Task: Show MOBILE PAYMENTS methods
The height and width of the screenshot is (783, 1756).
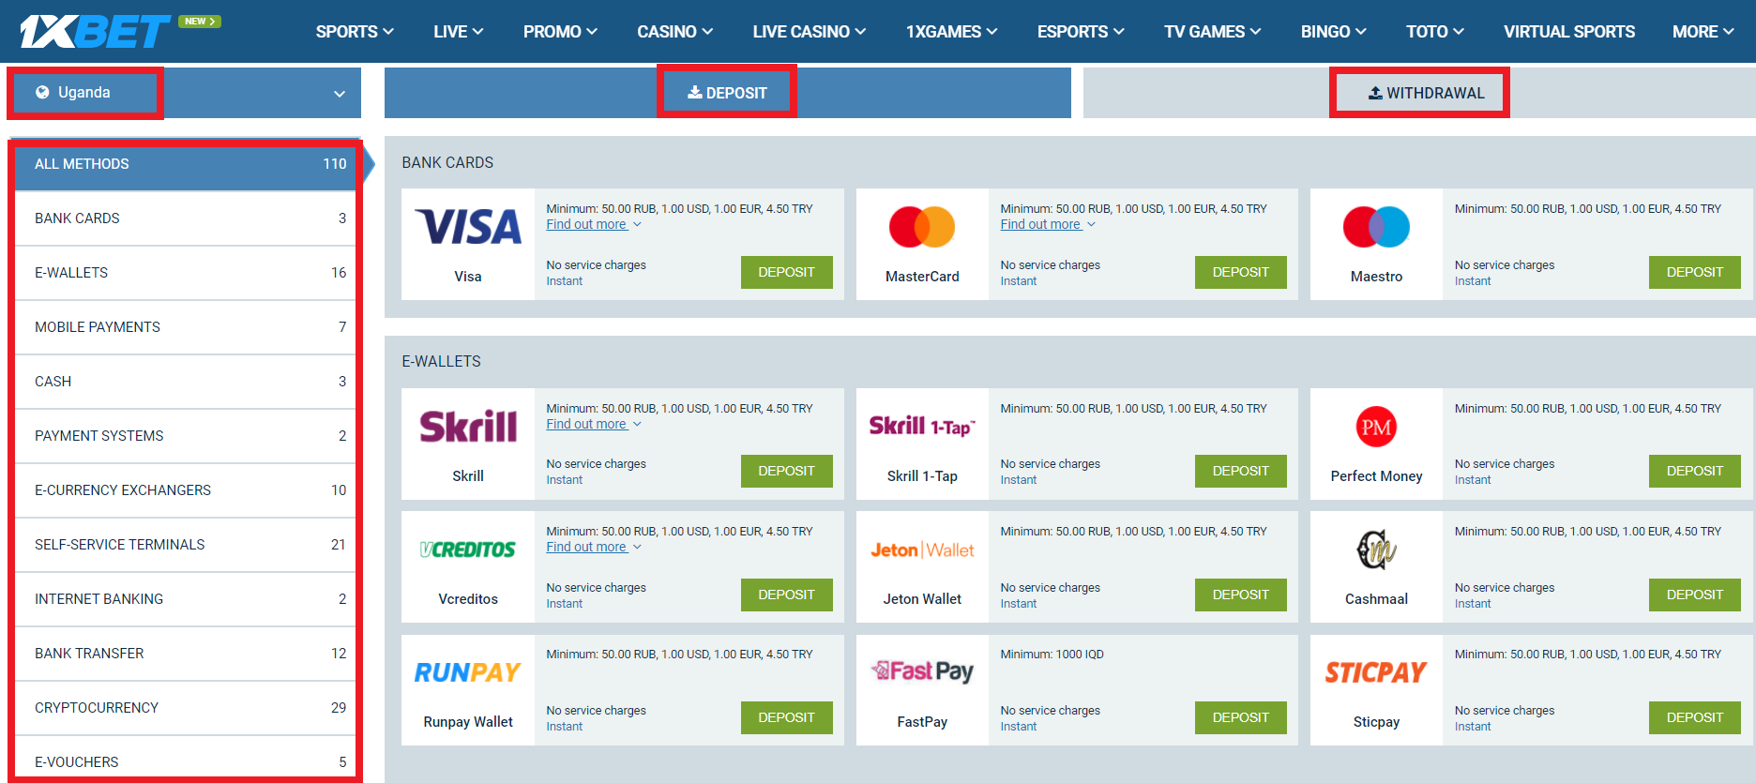Action: (186, 327)
